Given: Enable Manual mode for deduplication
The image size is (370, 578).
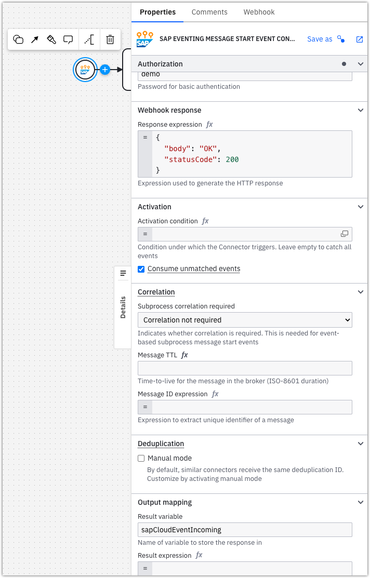Looking at the screenshot, I should click(141, 459).
